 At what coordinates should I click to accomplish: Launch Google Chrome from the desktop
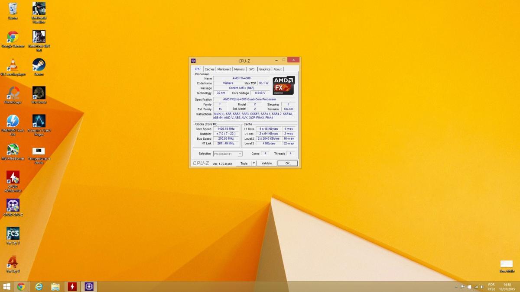pos(13,39)
